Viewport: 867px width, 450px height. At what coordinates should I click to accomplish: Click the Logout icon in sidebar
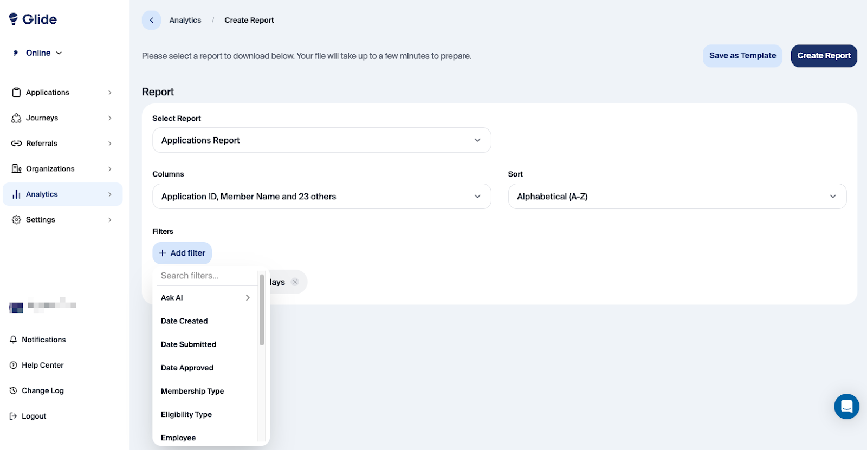[x=14, y=416]
